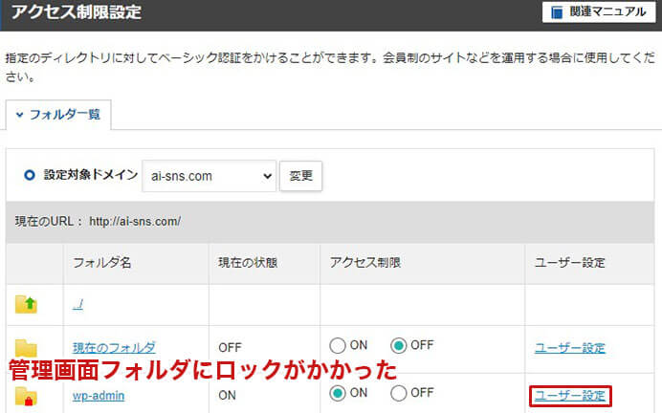This screenshot has width=662, height=413.
Task: Open the 現在のフォルダ link
Action: (114, 348)
